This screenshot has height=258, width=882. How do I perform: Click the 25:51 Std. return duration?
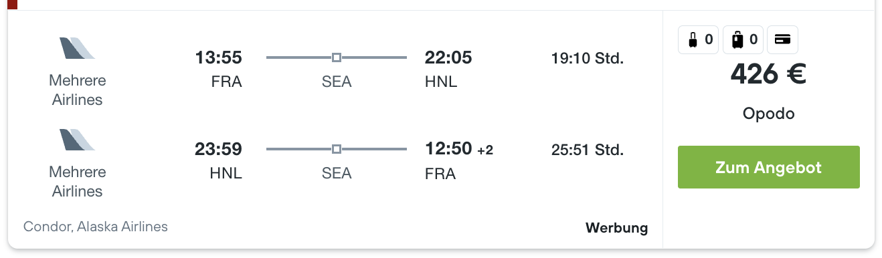click(x=588, y=150)
